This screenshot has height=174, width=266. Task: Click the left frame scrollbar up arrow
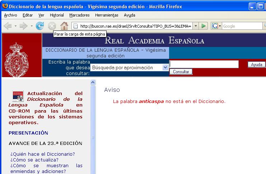point(93,82)
